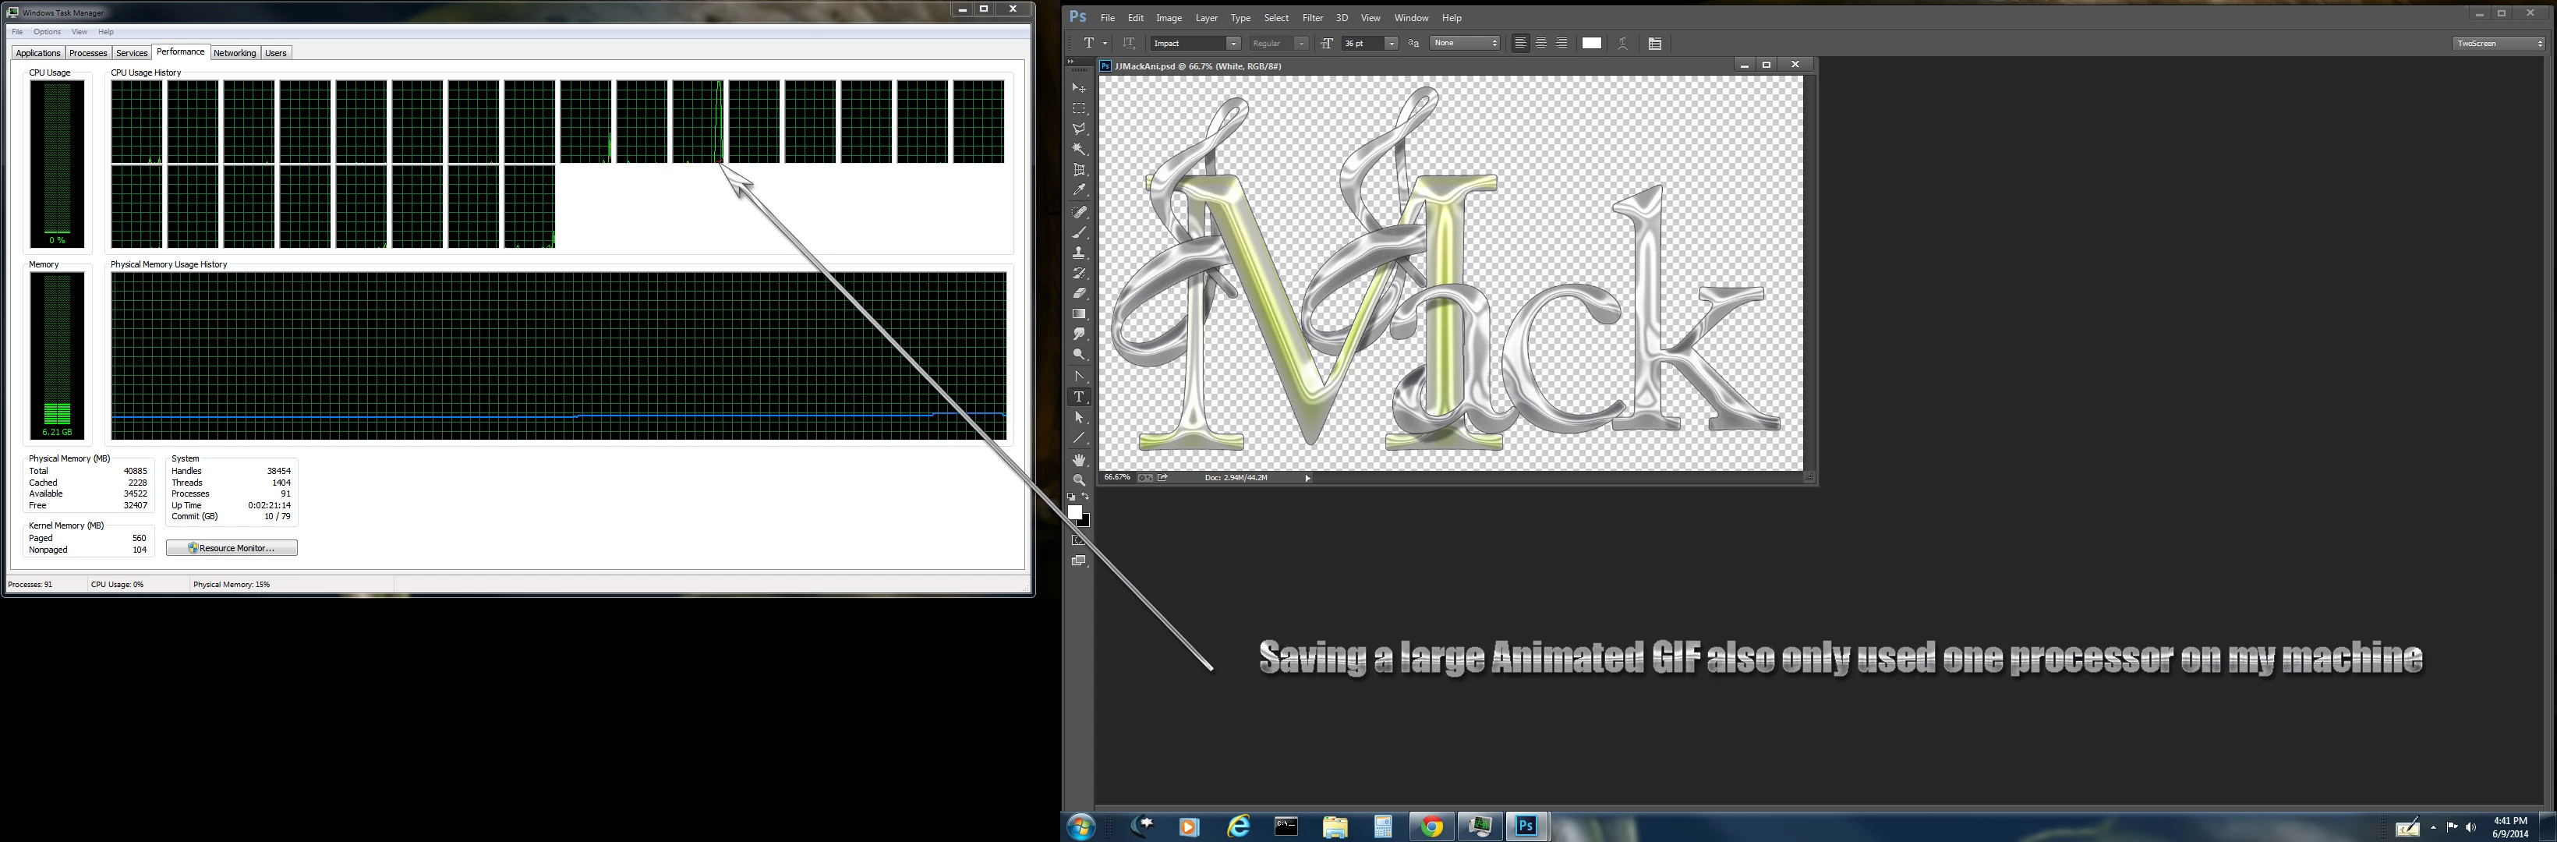2557x842 pixels.
Task: Choose the Eraser tool
Action: pyautogui.click(x=1079, y=293)
